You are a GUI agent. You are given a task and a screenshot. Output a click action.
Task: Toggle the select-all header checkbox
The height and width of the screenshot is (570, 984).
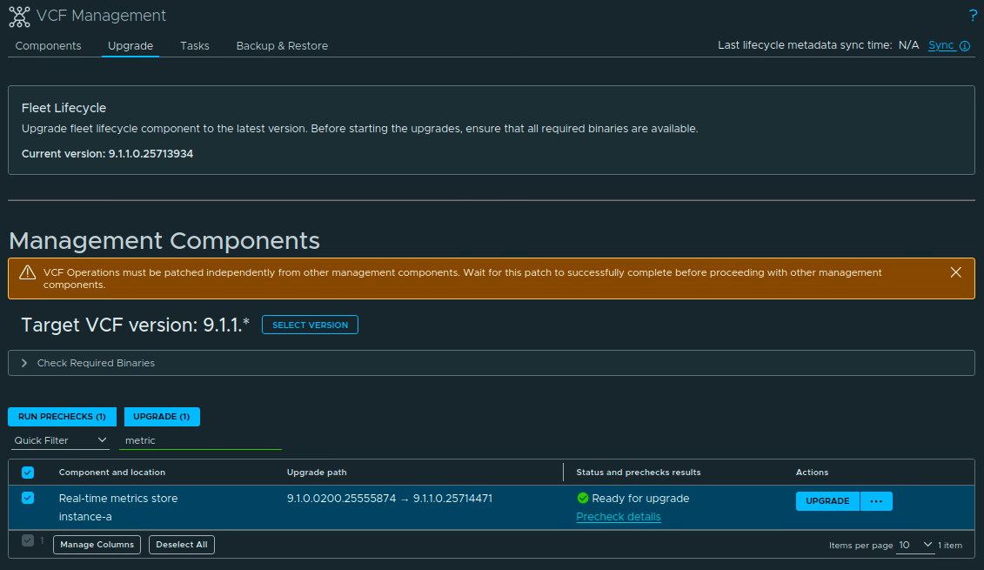coord(28,472)
